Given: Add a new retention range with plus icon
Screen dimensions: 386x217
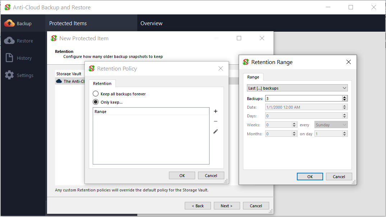Looking at the screenshot, I should click(x=216, y=111).
